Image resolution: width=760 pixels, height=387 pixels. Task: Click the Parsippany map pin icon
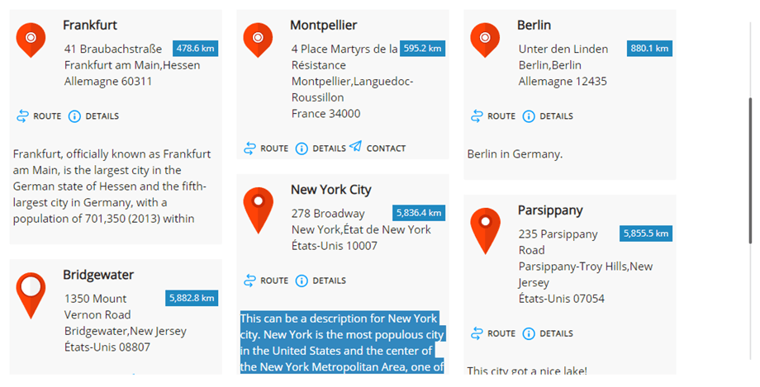point(485,229)
